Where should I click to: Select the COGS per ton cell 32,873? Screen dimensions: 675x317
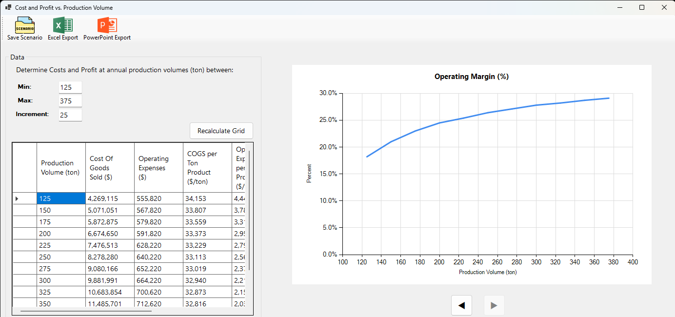[207, 292]
